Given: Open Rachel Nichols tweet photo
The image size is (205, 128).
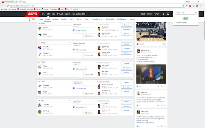Looking at the screenshot, I should point(151,74).
